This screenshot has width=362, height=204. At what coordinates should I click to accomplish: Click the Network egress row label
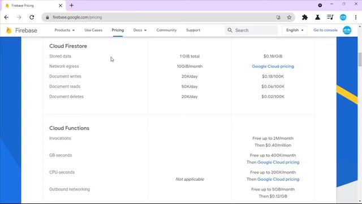tap(64, 66)
